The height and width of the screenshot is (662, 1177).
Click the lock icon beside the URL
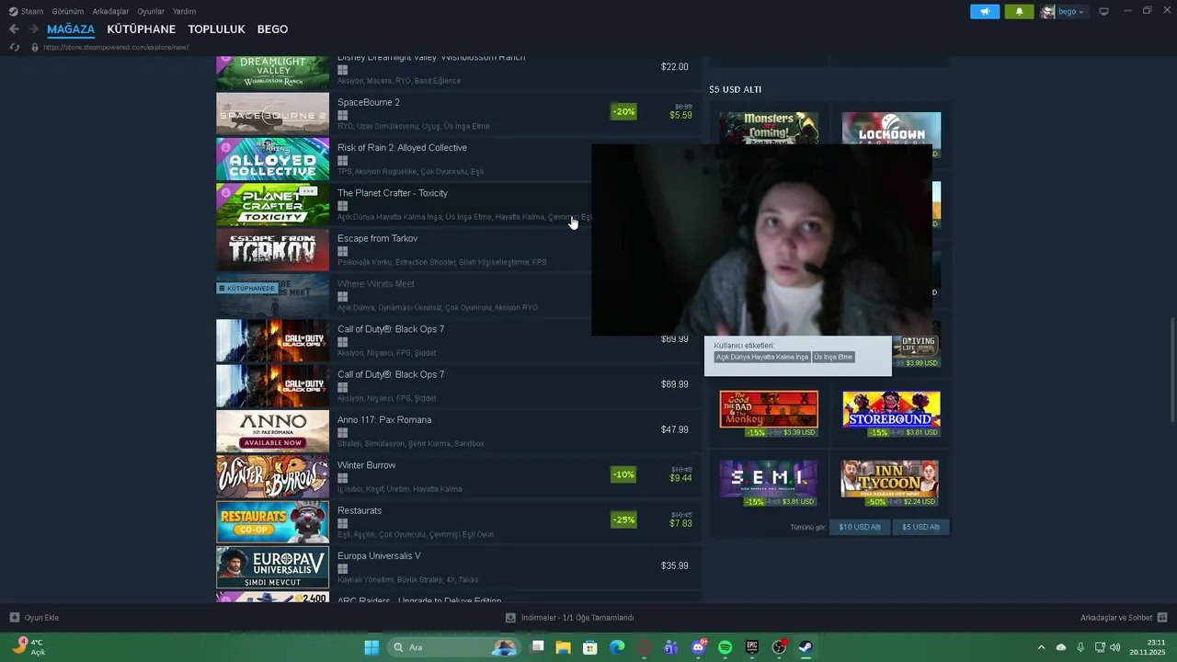(35, 47)
